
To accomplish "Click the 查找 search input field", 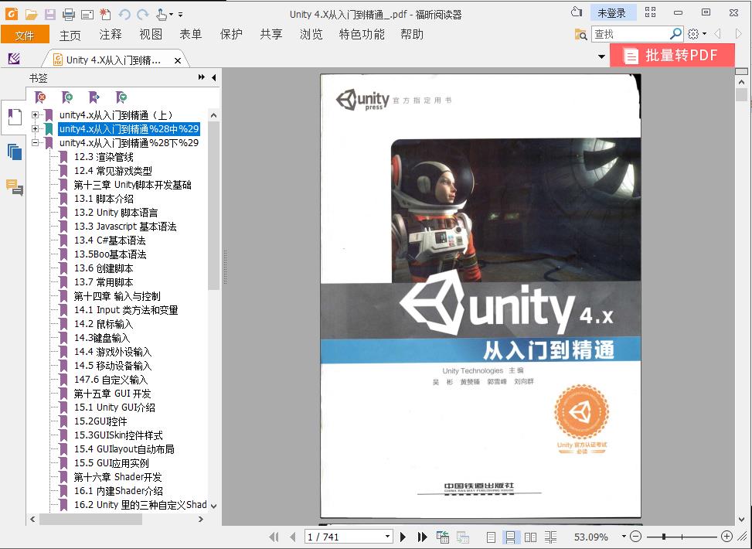I will 630,34.
